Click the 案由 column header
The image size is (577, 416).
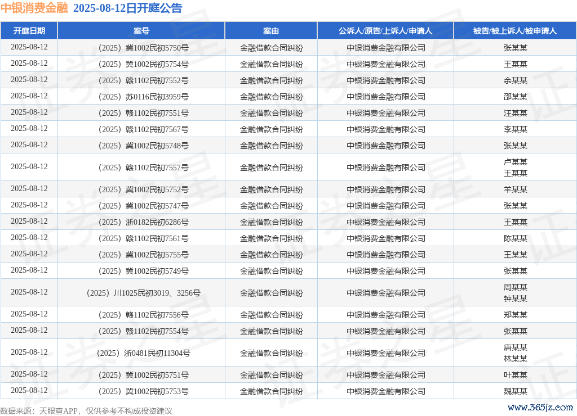point(271,31)
